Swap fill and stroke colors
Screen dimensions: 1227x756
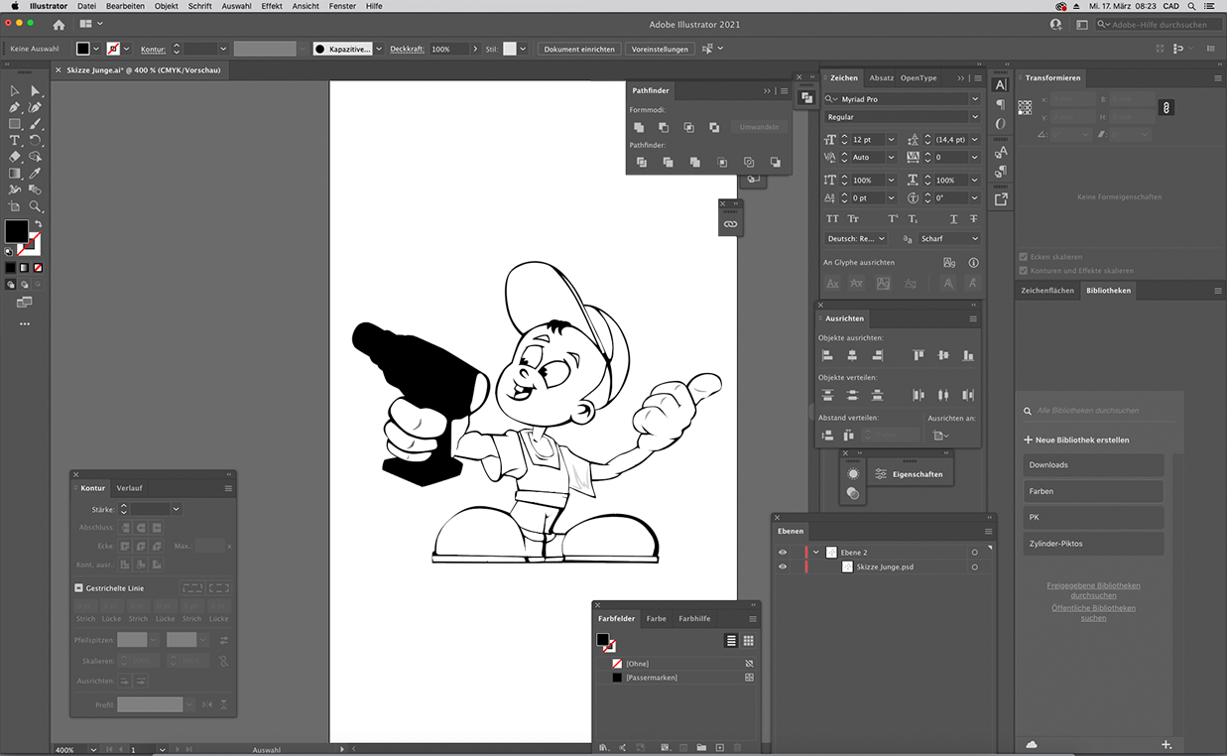38,224
